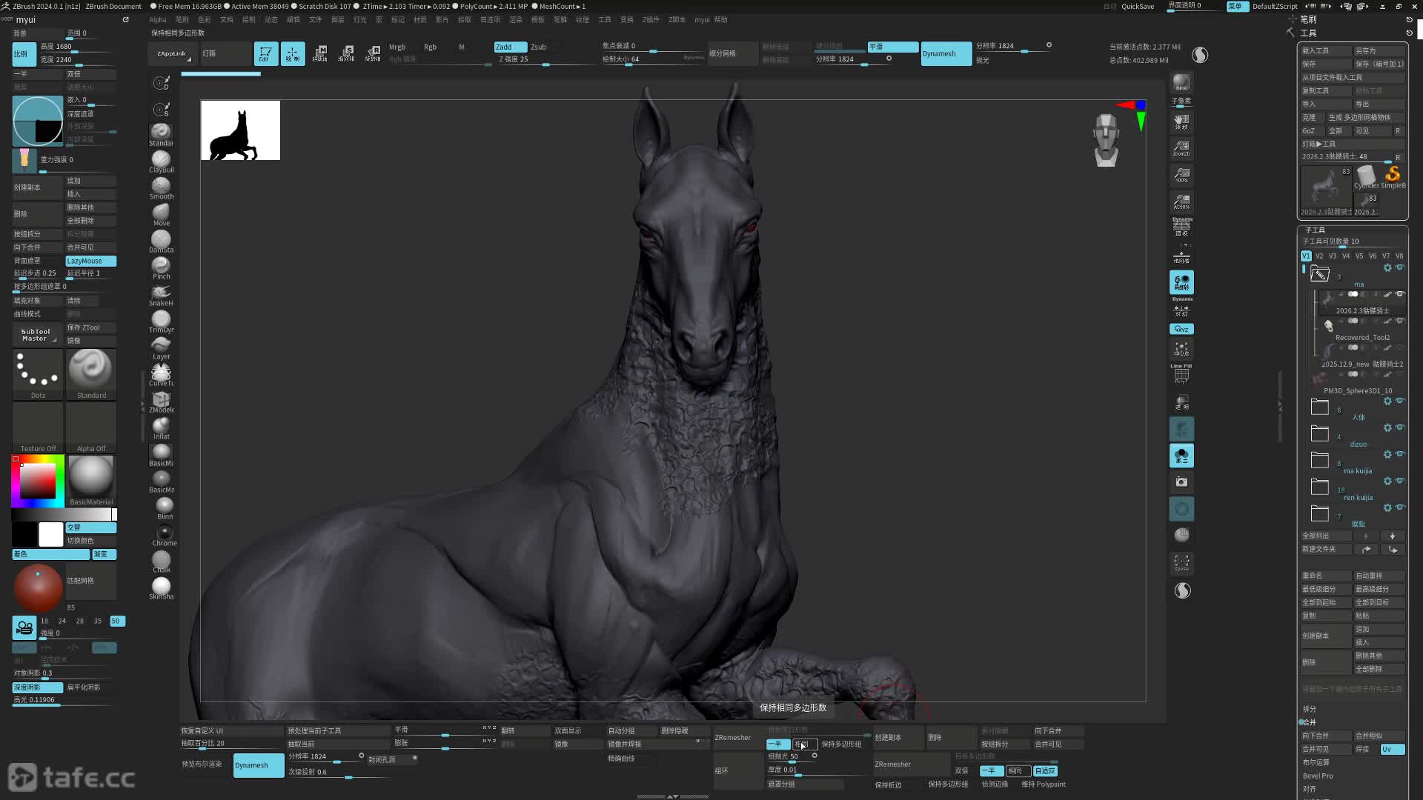
Task: Collapse the ma subtool folder
Action: tap(1319, 275)
